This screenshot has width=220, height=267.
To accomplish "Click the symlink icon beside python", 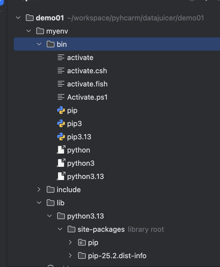I will coord(61,150).
